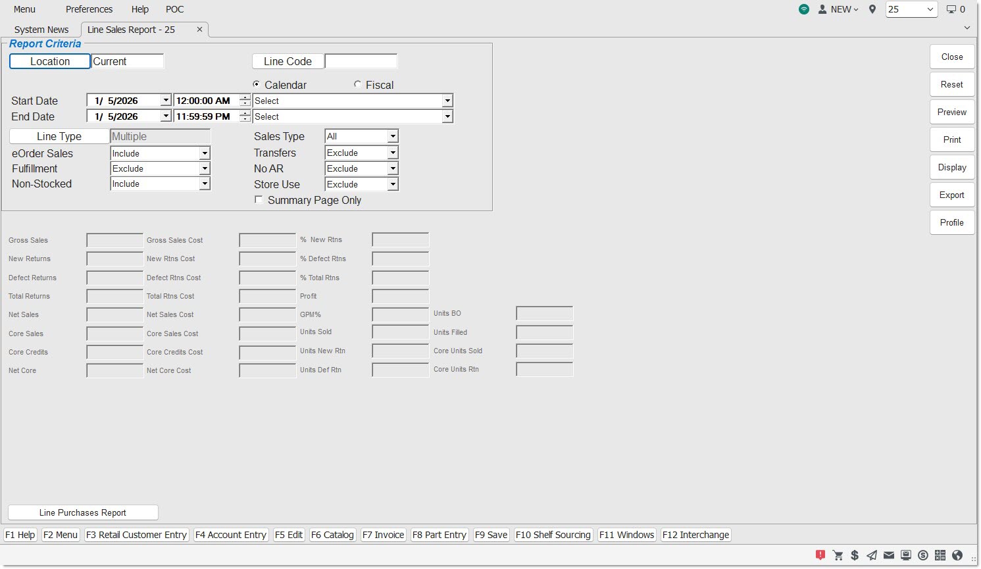Open the Preferences menu
This screenshot has width=981, height=569.
(89, 9)
